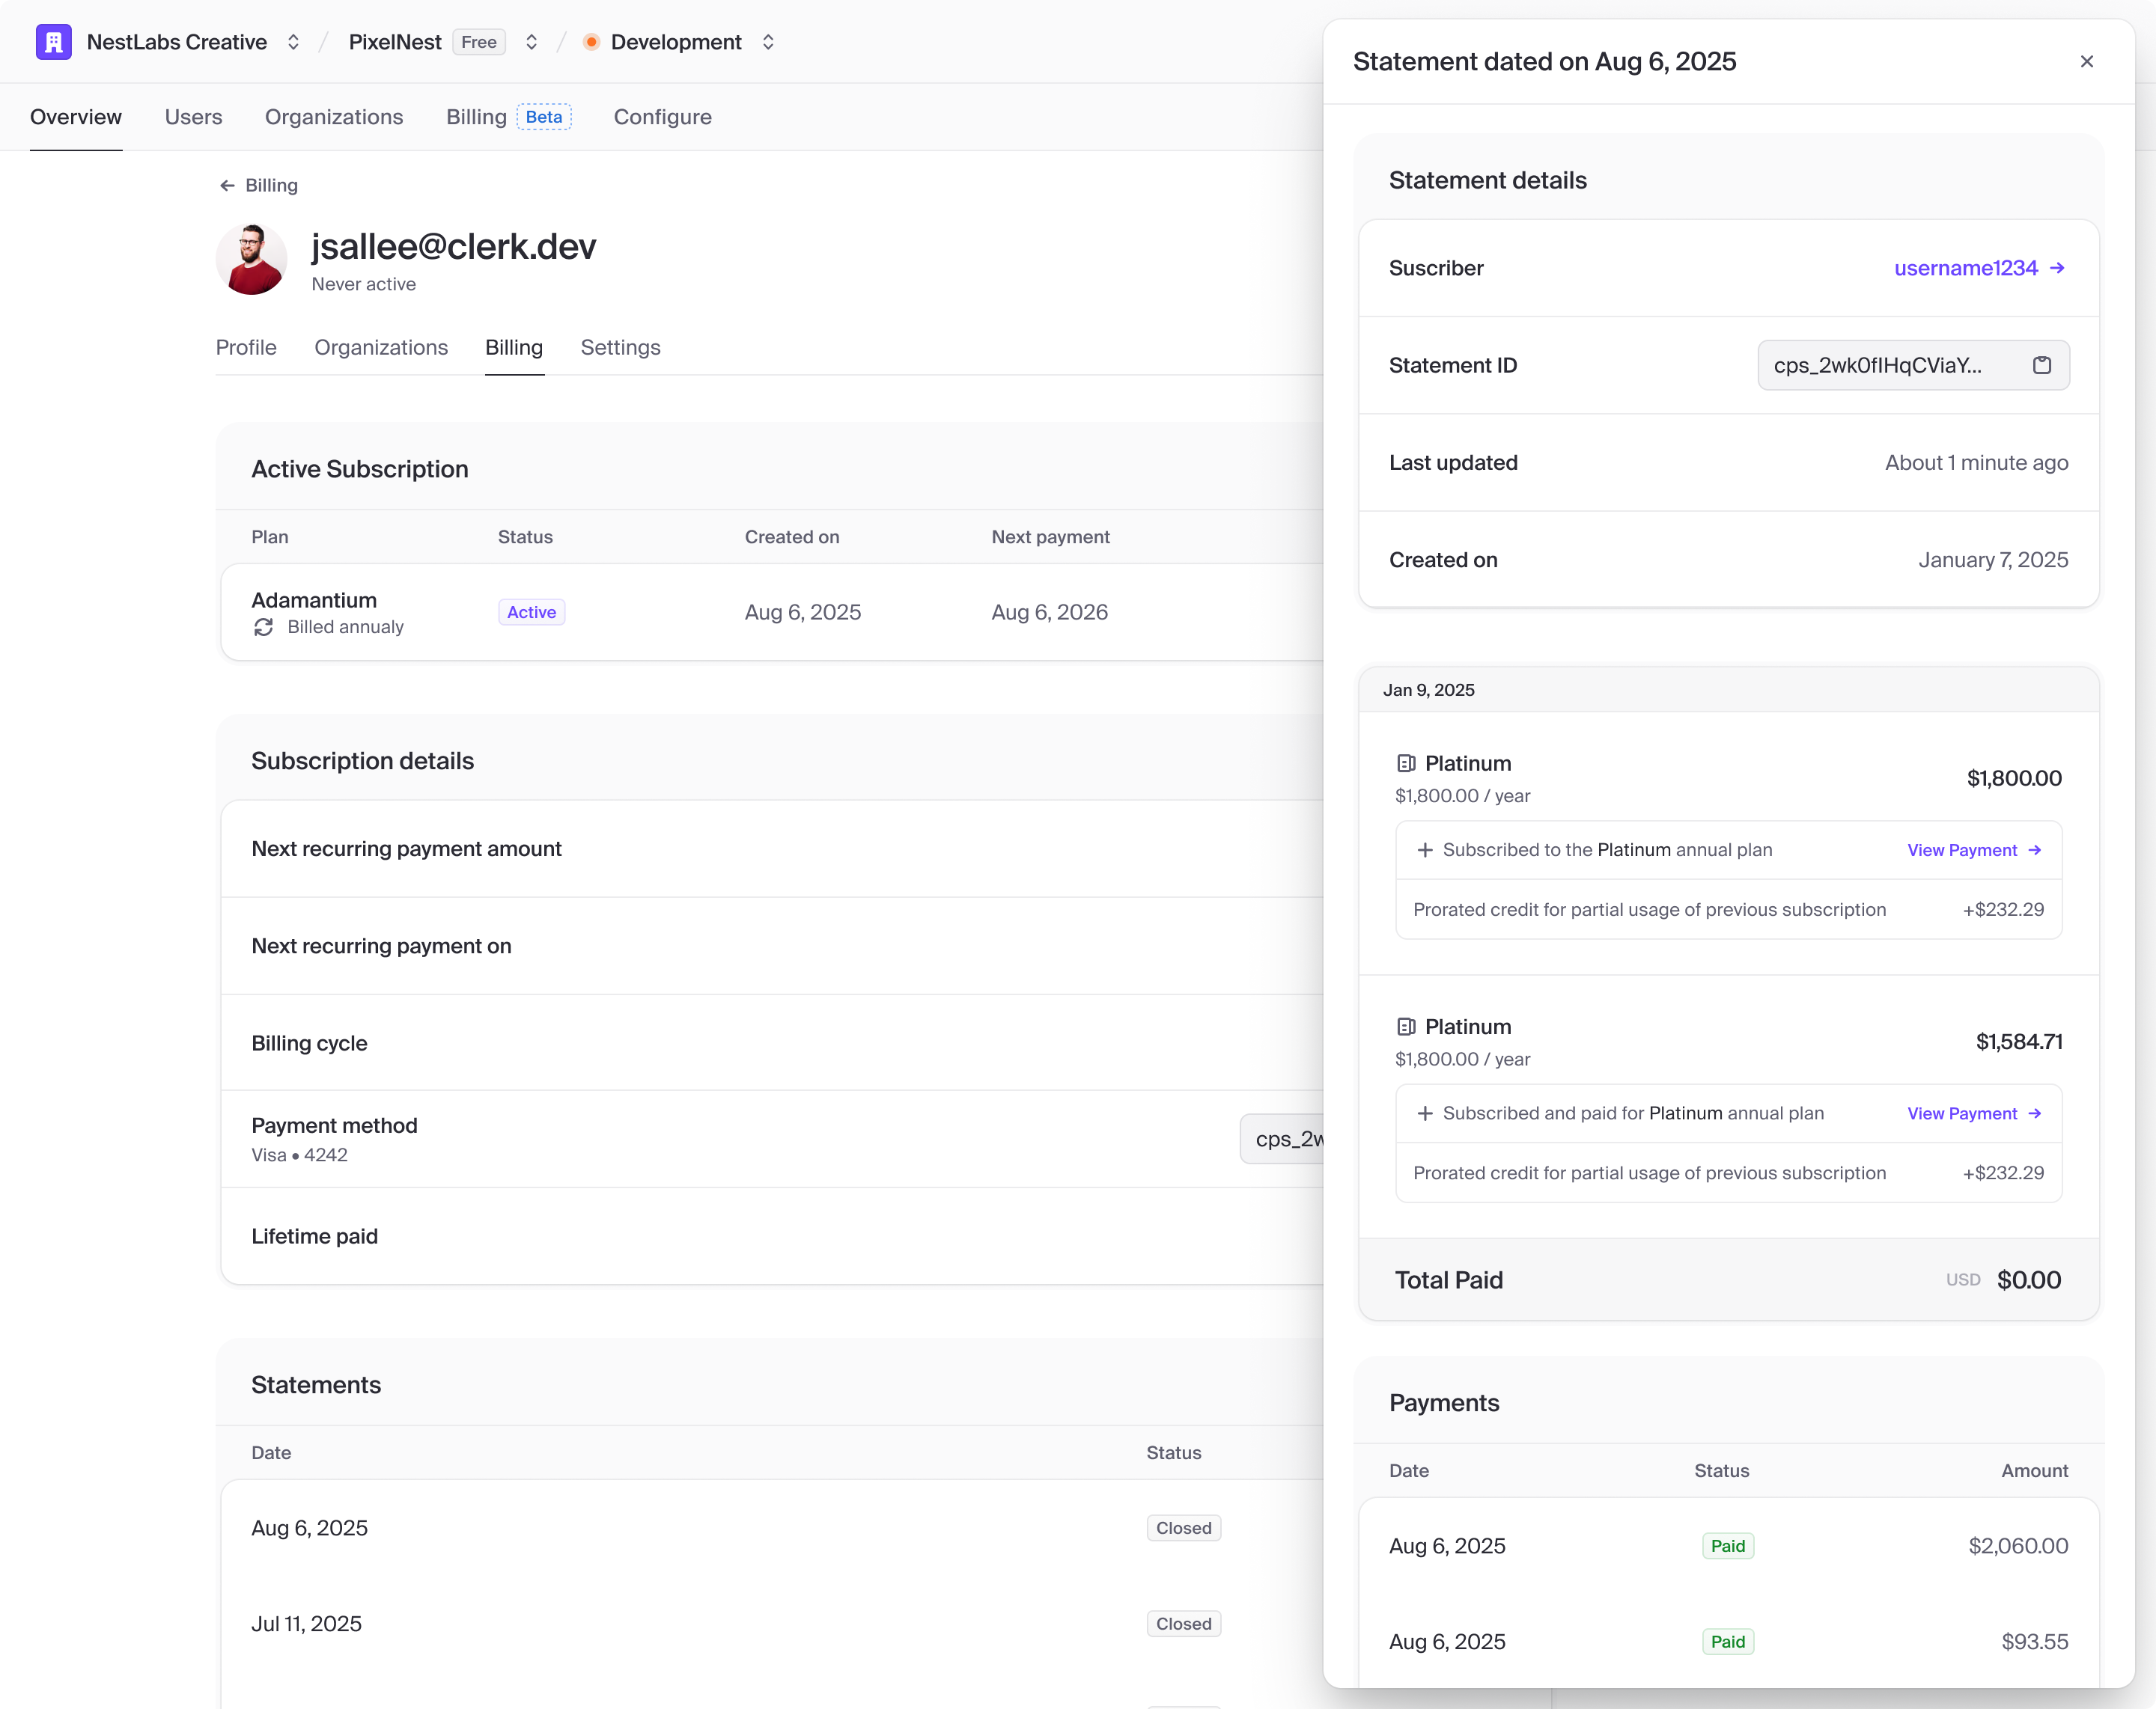Click plus icon beside Subscribed to the Platinum
This screenshot has height=1709, width=2156.
(1425, 849)
